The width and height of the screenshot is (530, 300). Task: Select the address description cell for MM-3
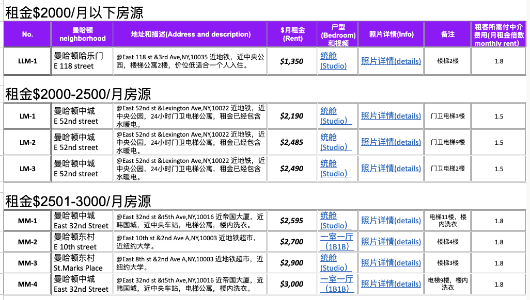(190, 263)
